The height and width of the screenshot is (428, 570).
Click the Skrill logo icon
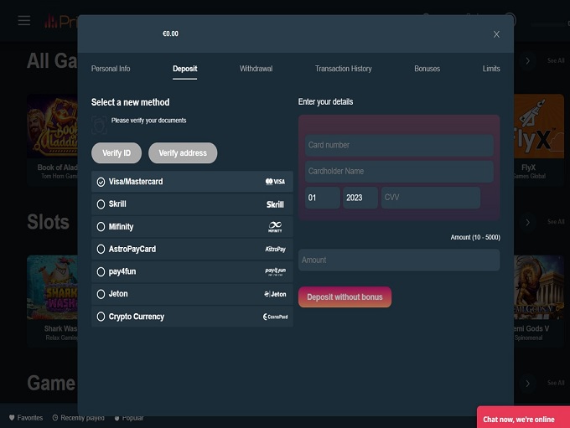coord(275,204)
